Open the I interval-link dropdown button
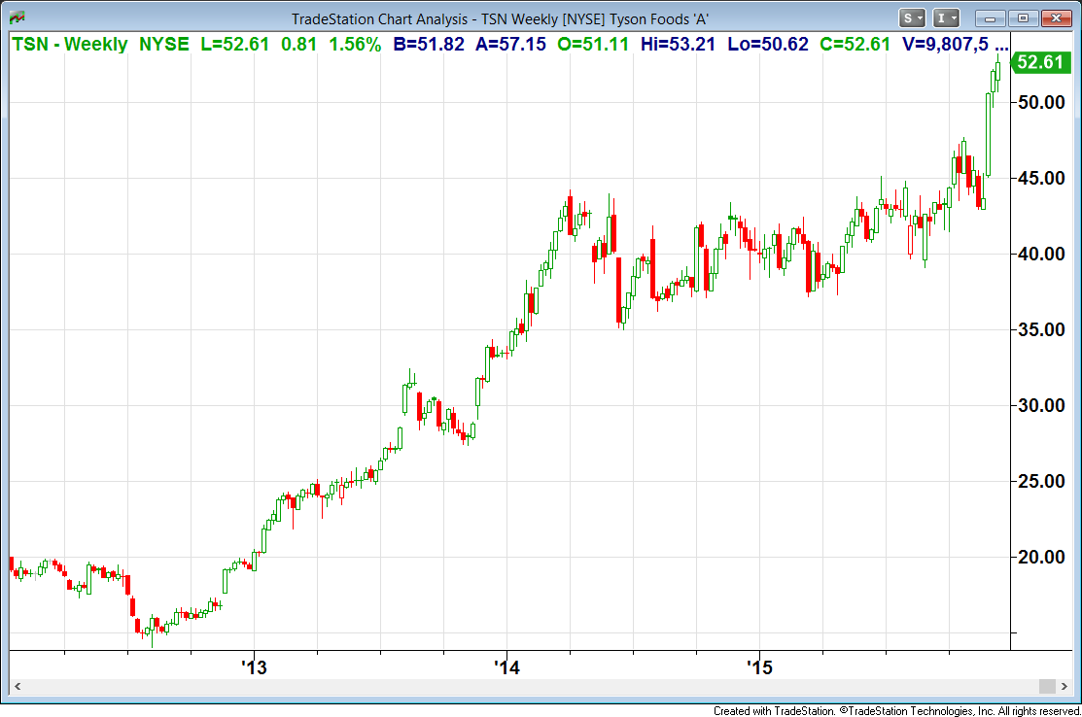1082x717 pixels. point(946,18)
